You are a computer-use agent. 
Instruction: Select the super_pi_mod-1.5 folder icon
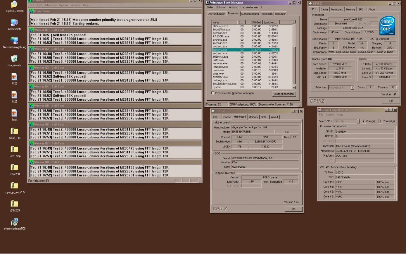[x=14, y=186]
